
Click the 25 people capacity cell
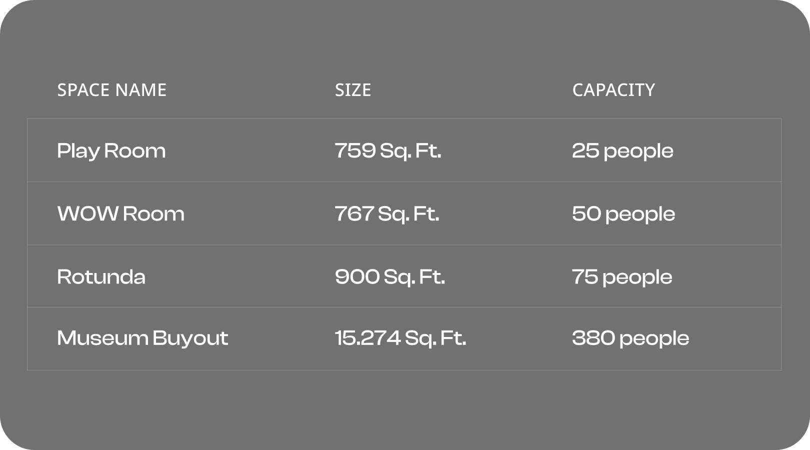point(622,151)
